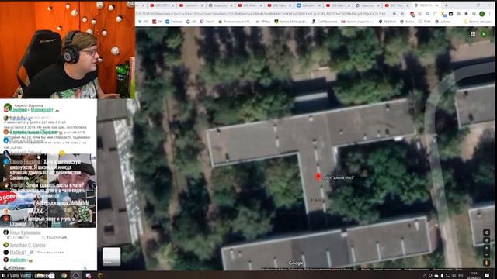The width and height of the screenshot is (497, 279).
Task: Select the Street View pegman
Action: click(487, 263)
